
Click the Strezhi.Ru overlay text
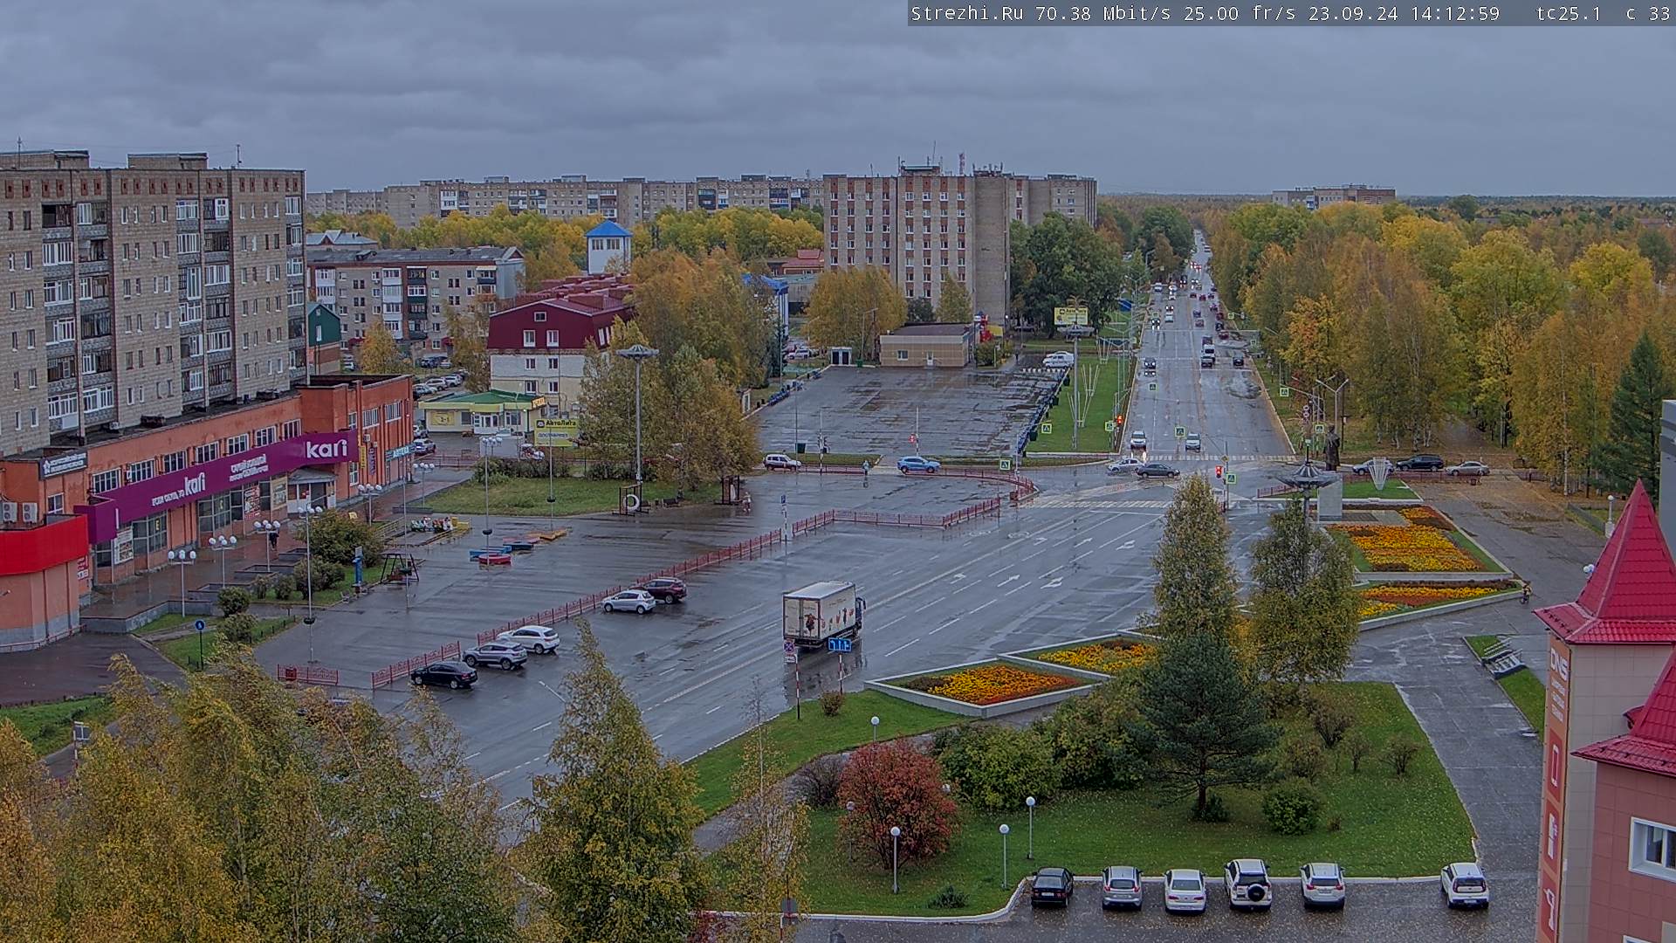click(967, 13)
